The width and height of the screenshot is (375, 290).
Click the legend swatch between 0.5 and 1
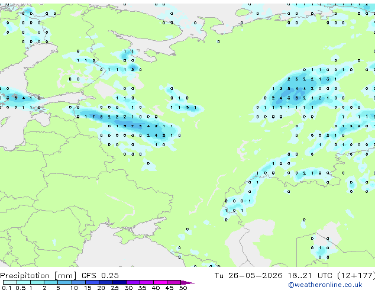24,282
